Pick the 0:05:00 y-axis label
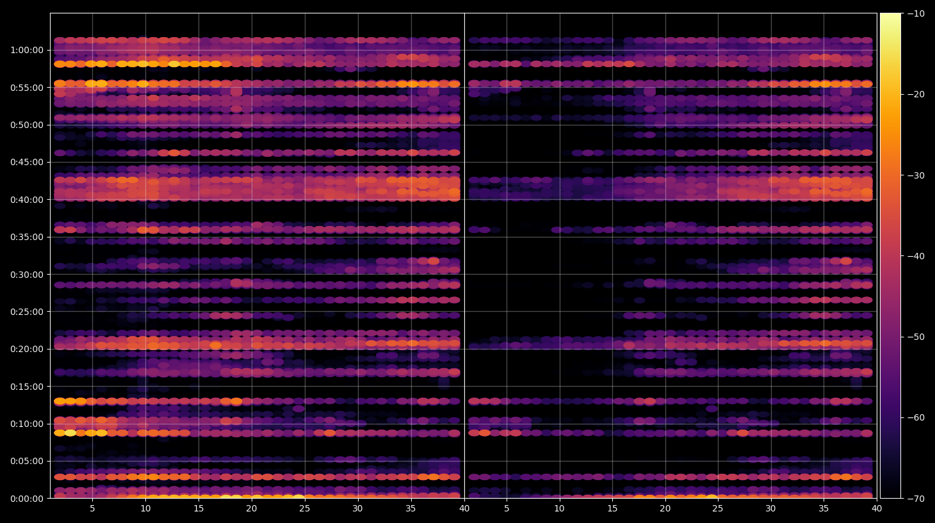The width and height of the screenshot is (935, 523). 27,461
